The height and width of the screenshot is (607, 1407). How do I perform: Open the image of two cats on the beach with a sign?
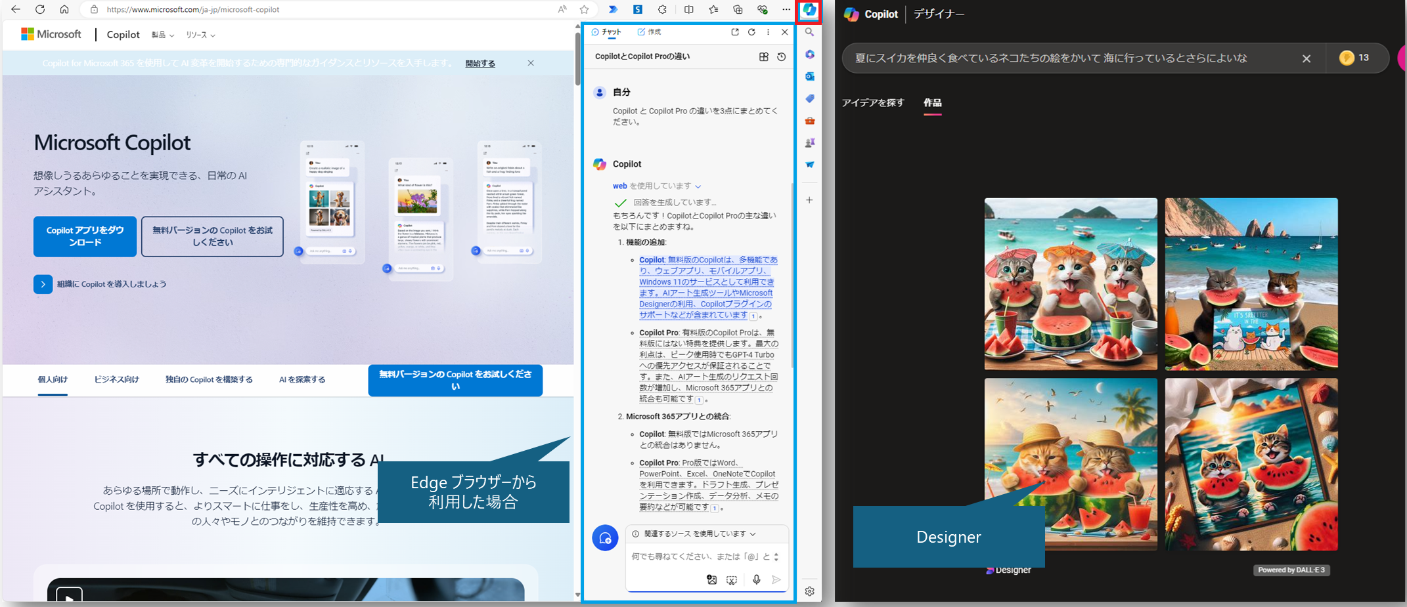[x=1251, y=284]
